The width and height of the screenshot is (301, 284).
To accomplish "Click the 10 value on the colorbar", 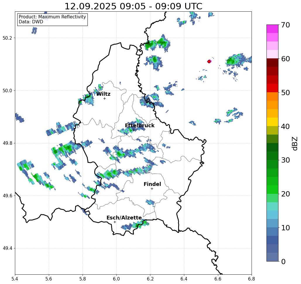I will coord(285,227).
